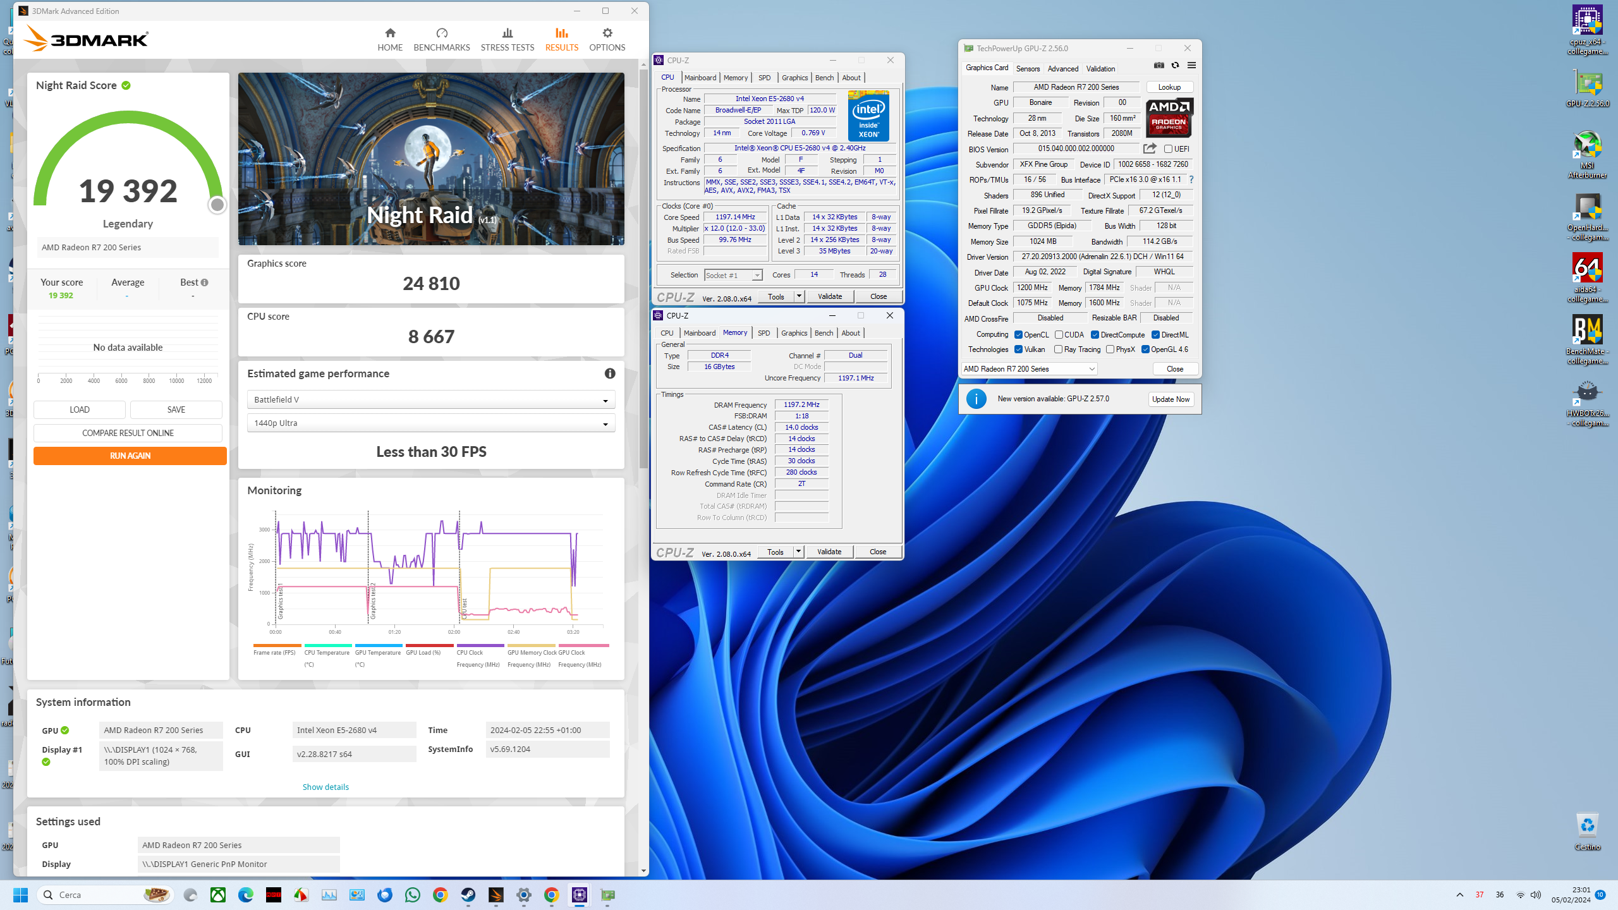Switch to the Mainboard tab in upper CPU-Z

700,78
